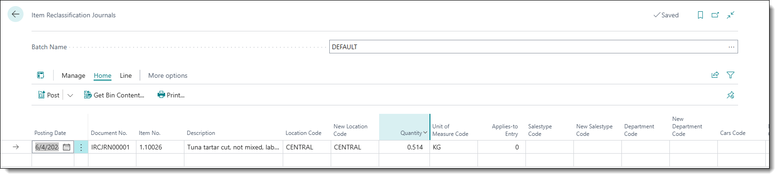Post the journal
This screenshot has height=178, width=779.
tap(49, 95)
